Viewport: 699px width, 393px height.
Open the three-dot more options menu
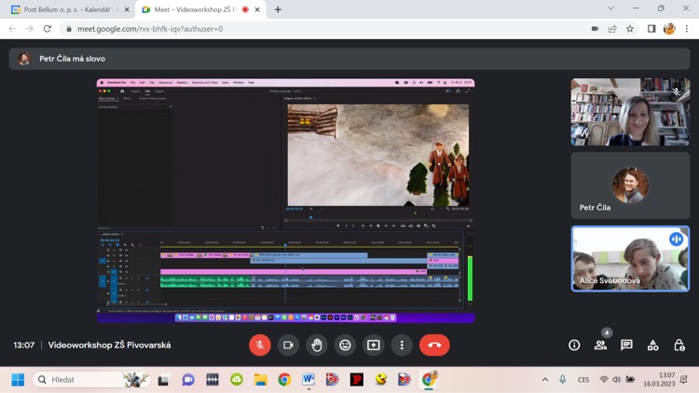click(402, 346)
